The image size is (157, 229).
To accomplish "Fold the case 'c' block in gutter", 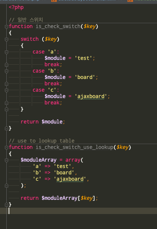I will coord(6,90).
